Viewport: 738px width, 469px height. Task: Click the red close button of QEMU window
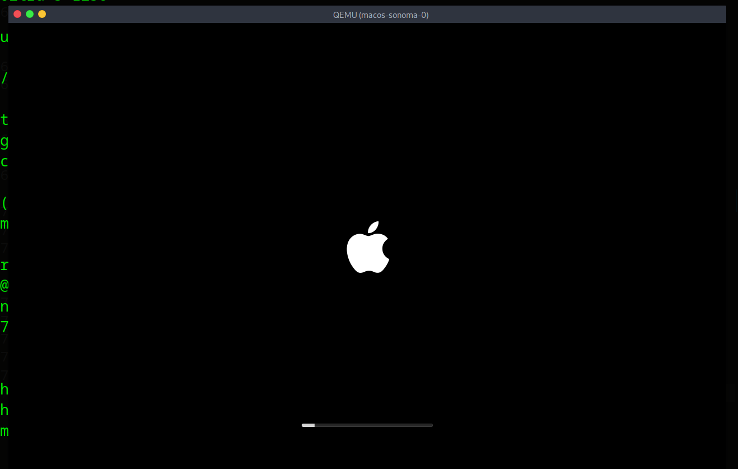tap(17, 14)
